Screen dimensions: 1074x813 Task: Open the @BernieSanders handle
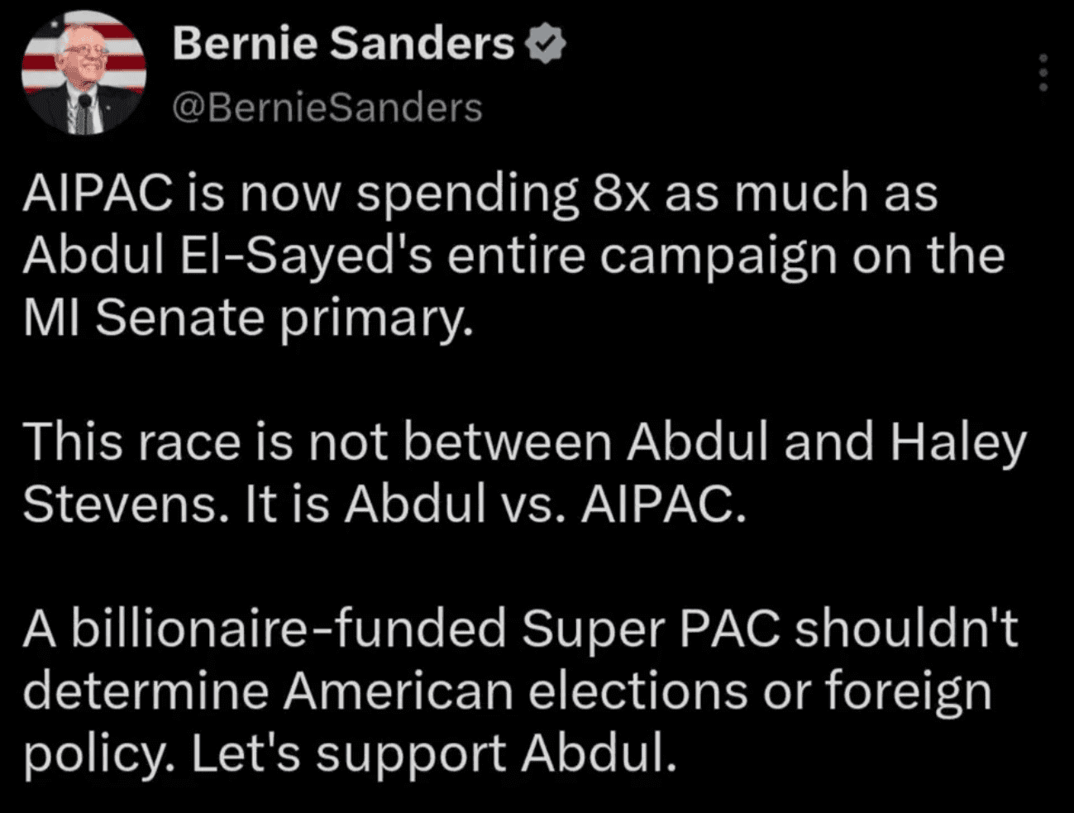click(327, 108)
